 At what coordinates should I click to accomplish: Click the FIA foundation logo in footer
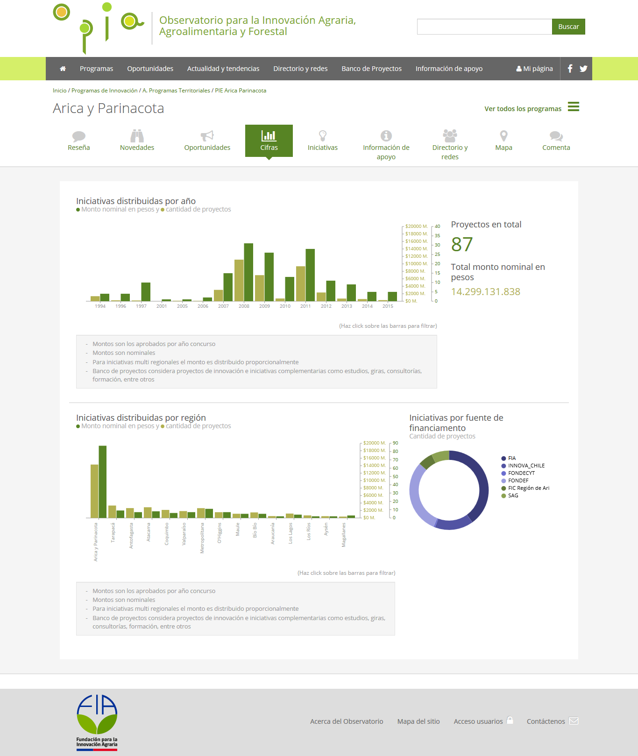coord(97,722)
